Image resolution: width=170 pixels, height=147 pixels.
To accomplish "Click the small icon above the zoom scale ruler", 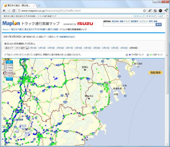I will [x=4, y=61].
